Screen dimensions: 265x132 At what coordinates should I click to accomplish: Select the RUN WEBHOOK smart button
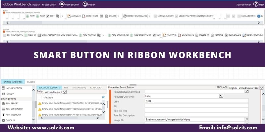tap(12, 115)
